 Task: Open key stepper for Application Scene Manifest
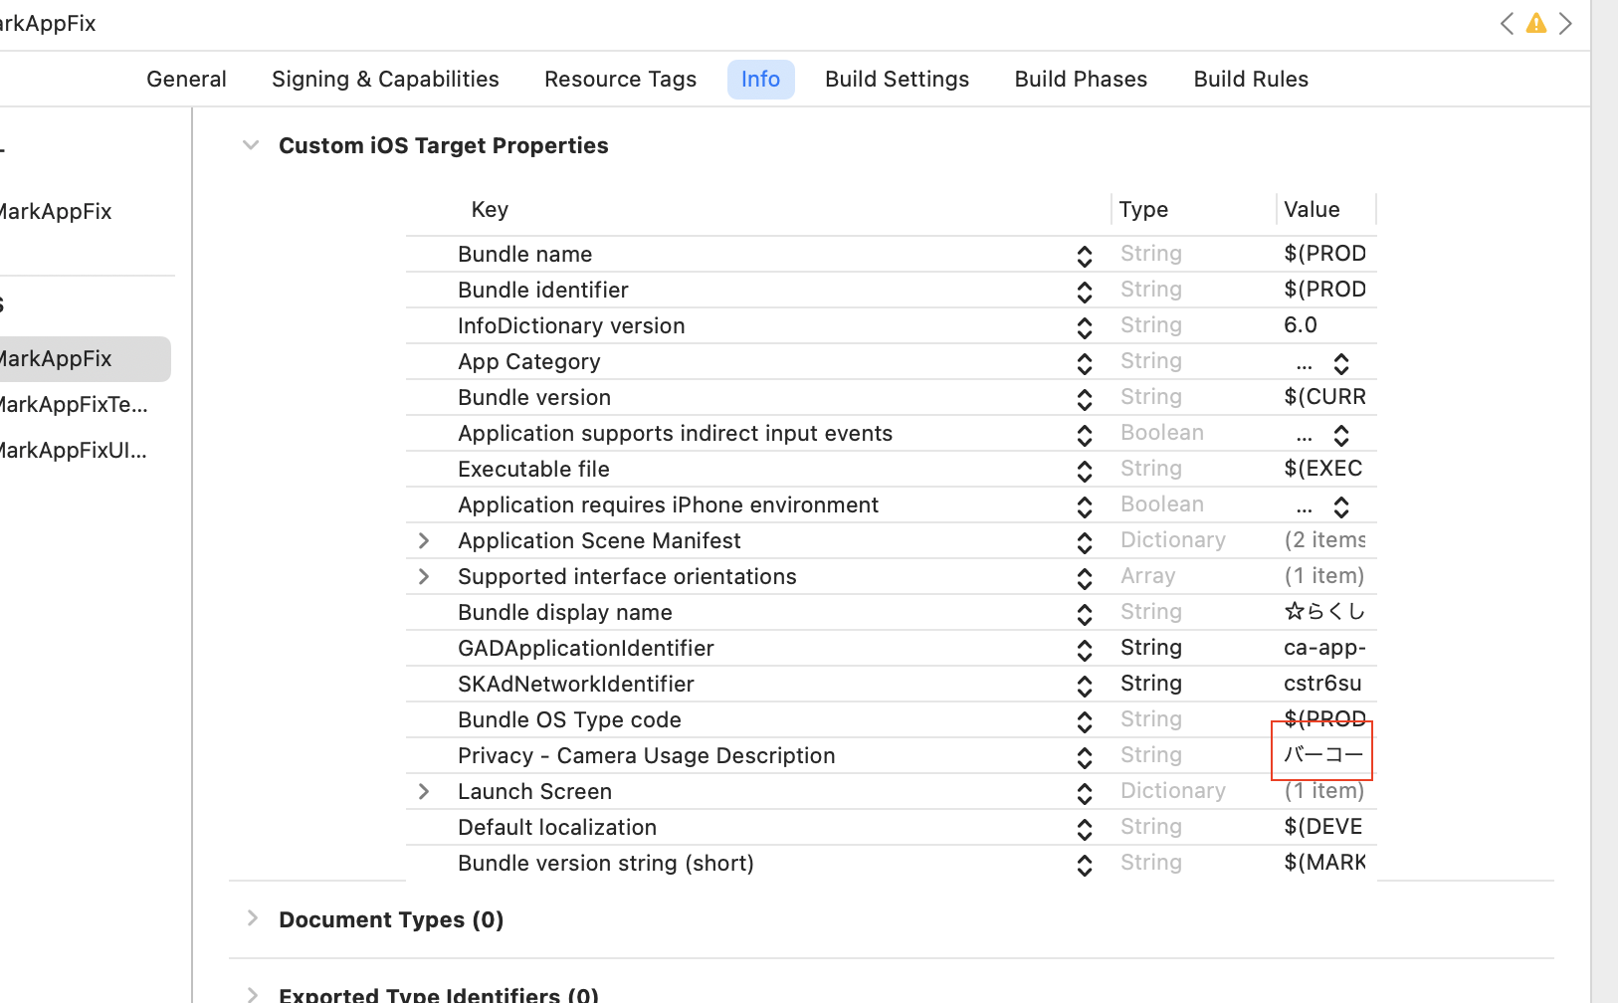pos(1085,542)
